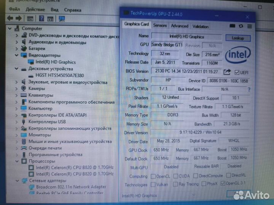
Task: Select Intel(R) HD Graphics in device tree
Action: [56, 62]
